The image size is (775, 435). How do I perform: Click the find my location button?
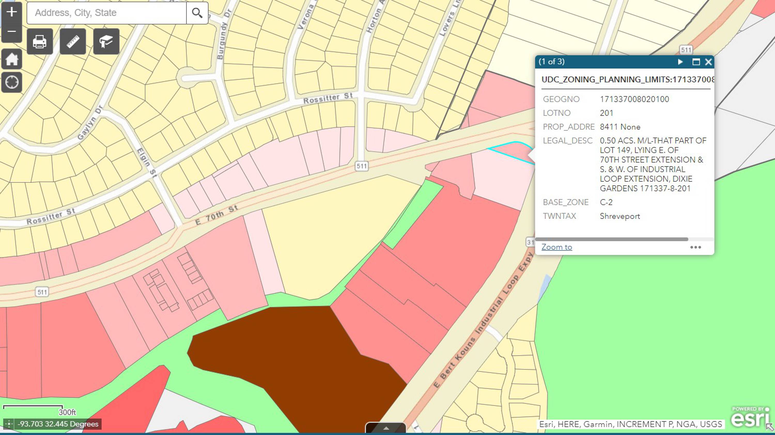click(x=12, y=82)
